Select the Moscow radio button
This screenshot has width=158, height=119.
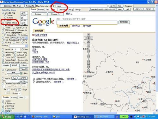click(3, 101)
